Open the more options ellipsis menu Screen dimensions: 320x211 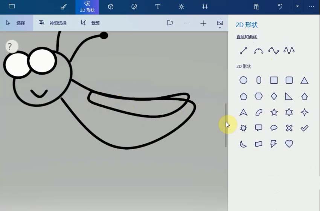coord(311,6)
